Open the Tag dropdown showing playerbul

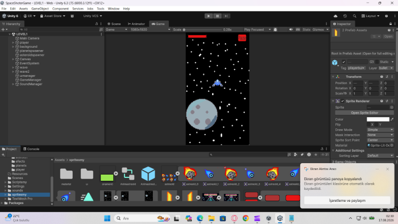(x=356, y=68)
